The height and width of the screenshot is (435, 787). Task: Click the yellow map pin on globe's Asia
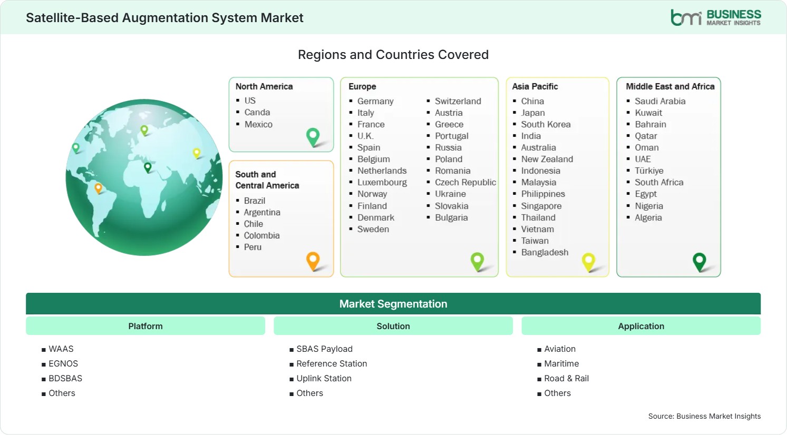tap(197, 153)
